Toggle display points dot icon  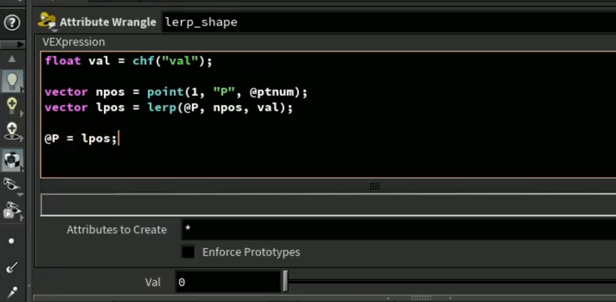point(12,241)
